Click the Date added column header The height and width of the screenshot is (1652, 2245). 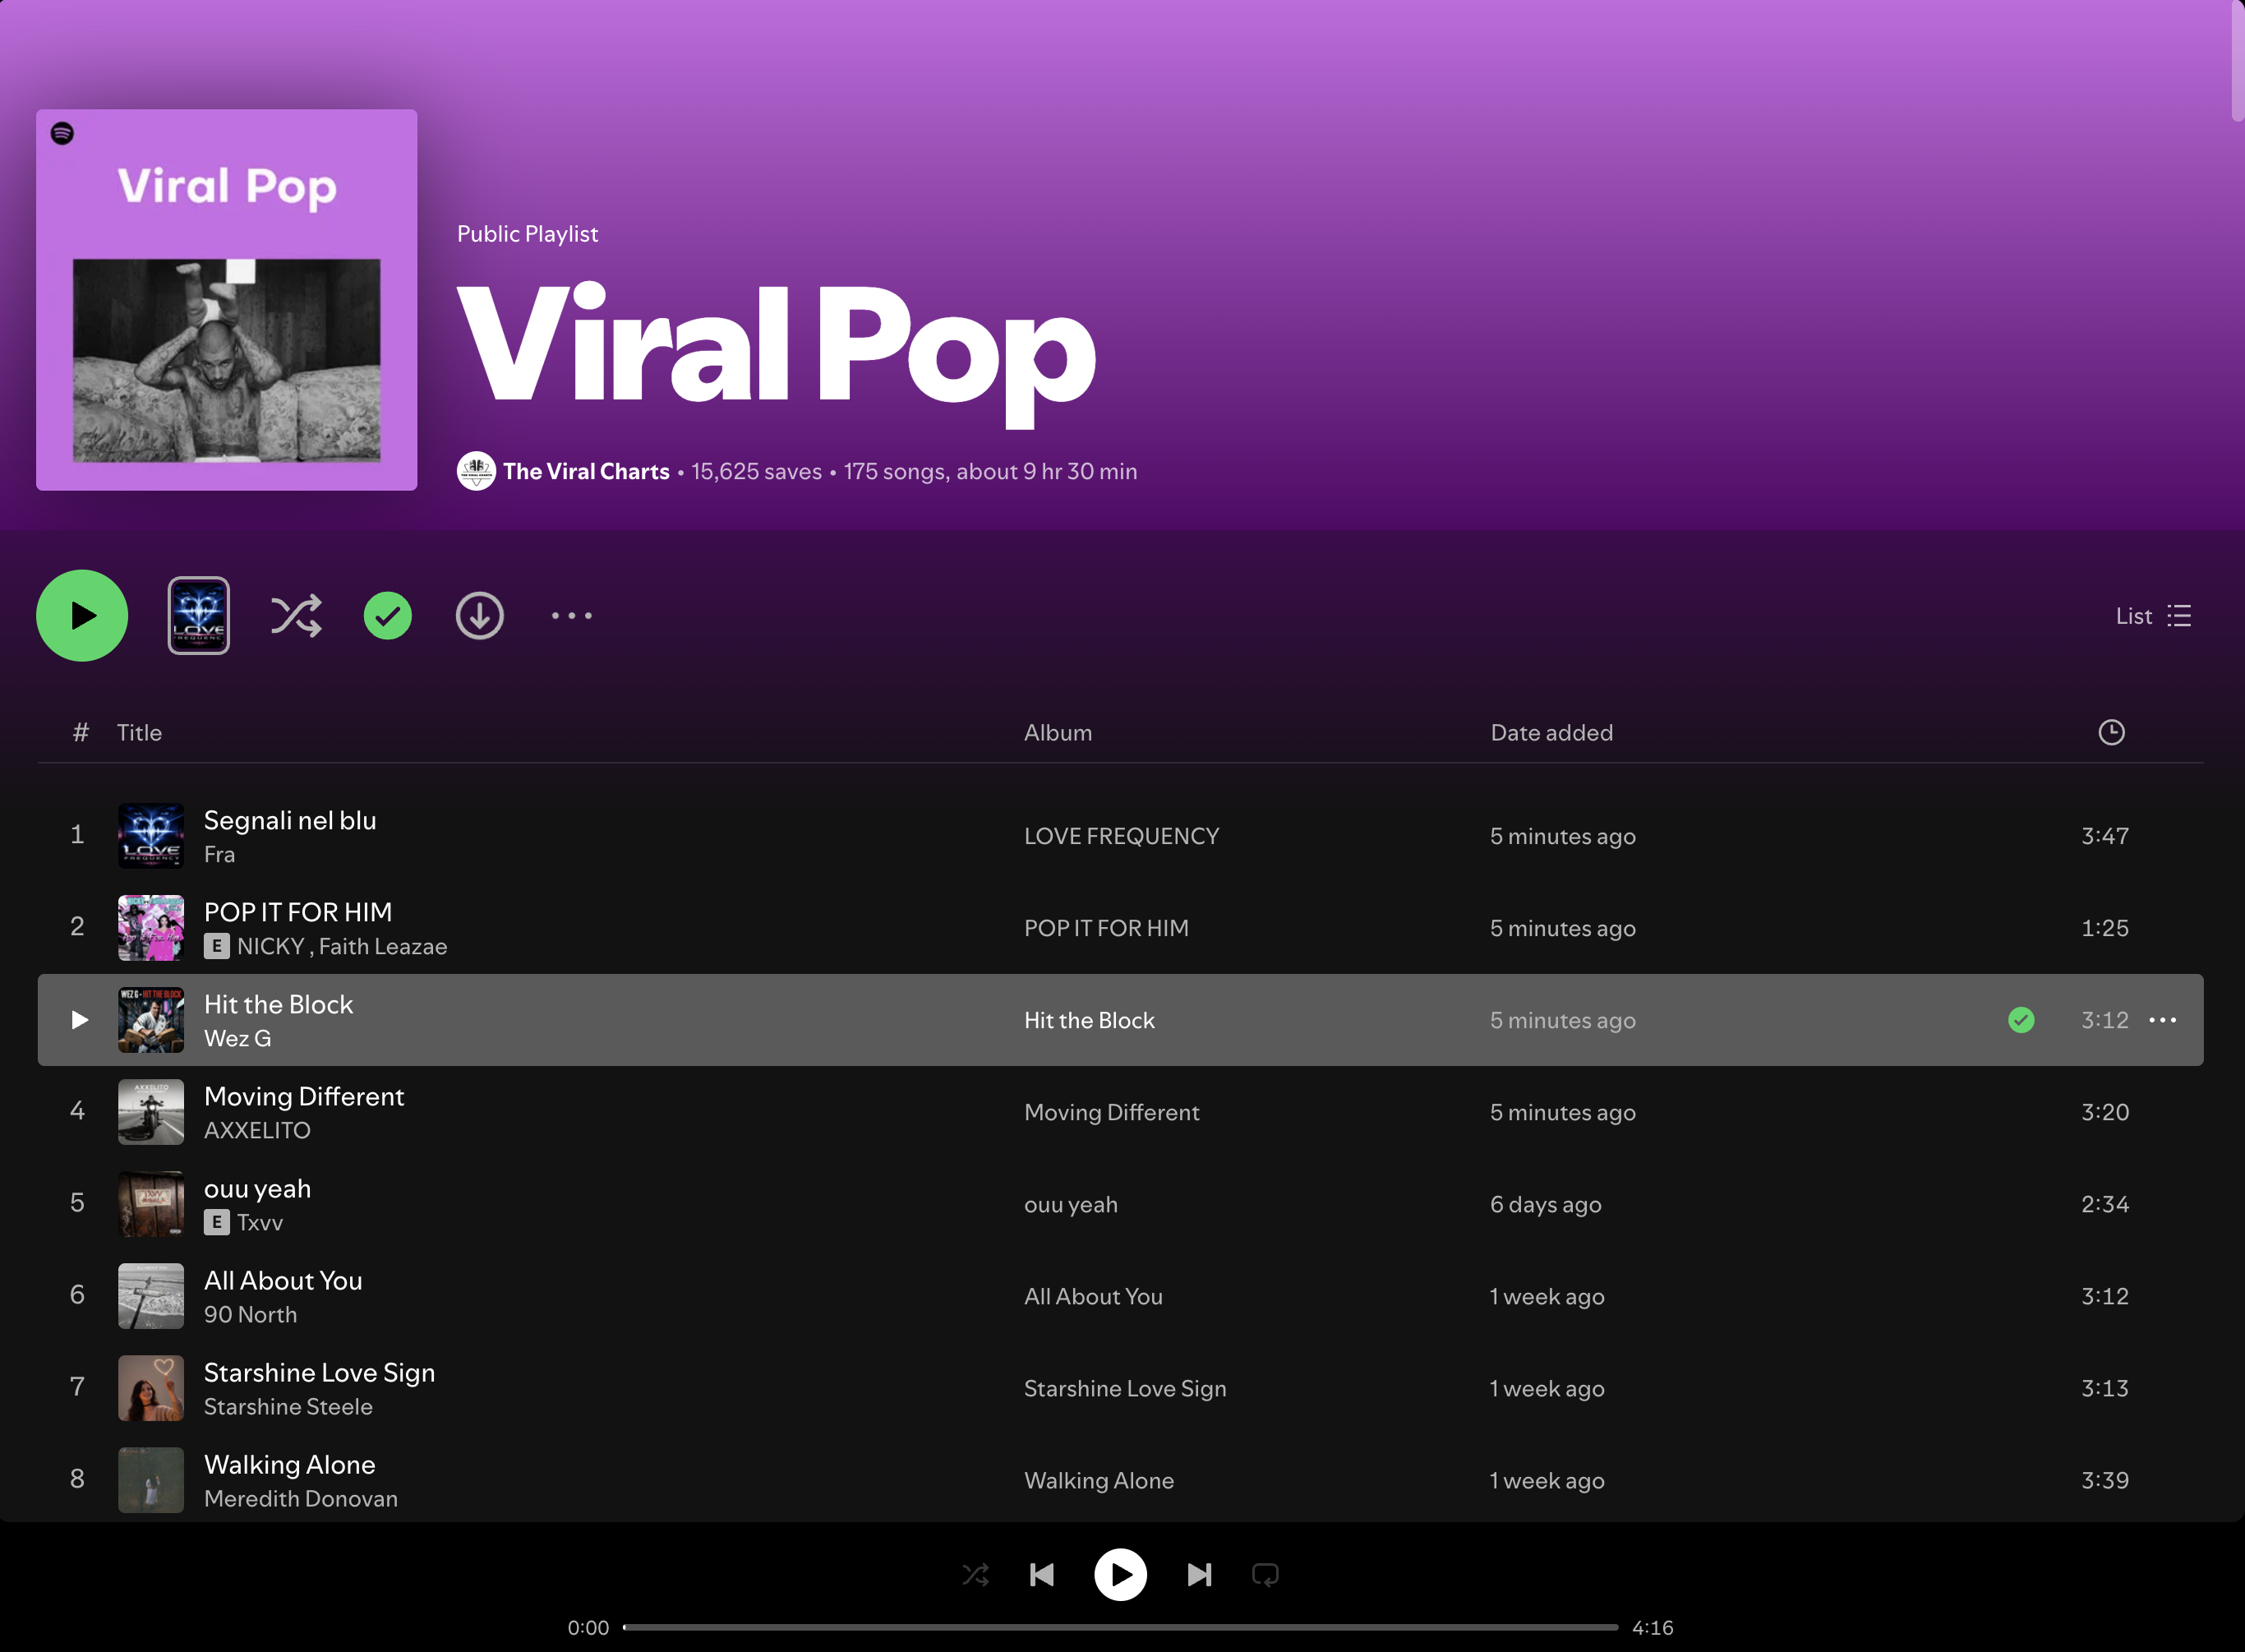click(x=1551, y=733)
